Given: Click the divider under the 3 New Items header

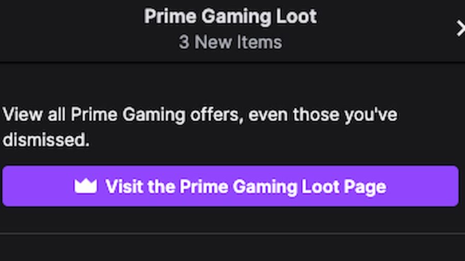Looking at the screenshot, I should (x=233, y=62).
